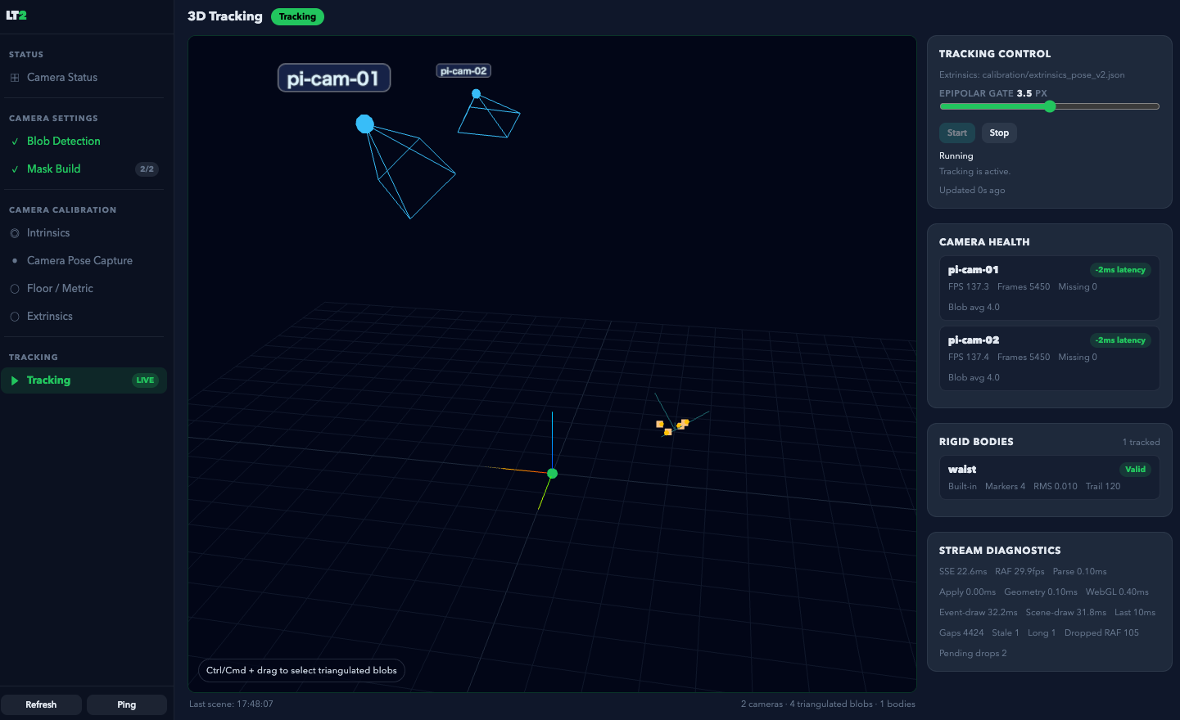Select the pi-cam-02 camera marker sphere
Viewport: 1180px width, 720px height.
pyautogui.click(x=476, y=93)
